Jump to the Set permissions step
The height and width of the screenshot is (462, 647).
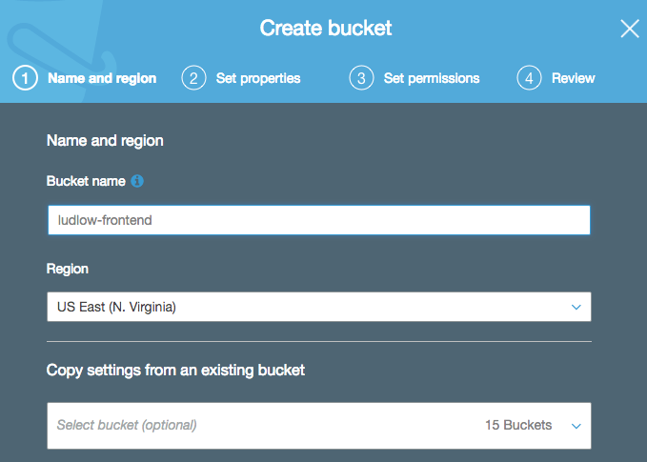[x=431, y=78]
